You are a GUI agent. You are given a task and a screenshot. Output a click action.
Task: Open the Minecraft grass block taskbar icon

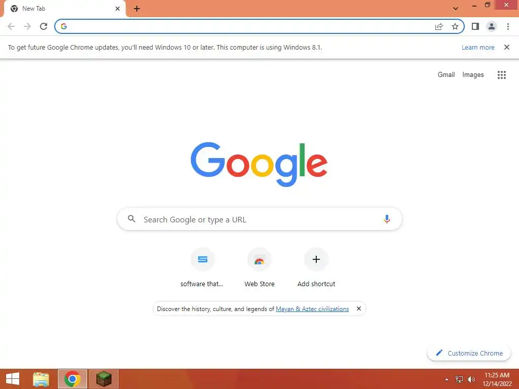point(103,379)
